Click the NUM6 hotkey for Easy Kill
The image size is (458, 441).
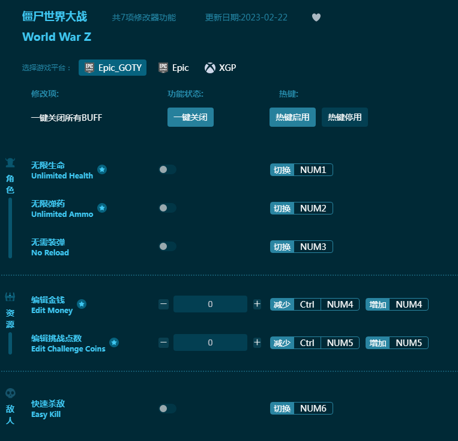[313, 409]
